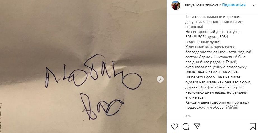Click the tanya_loskutnikova username link
This screenshot has height=133, width=258.
point(202,5)
